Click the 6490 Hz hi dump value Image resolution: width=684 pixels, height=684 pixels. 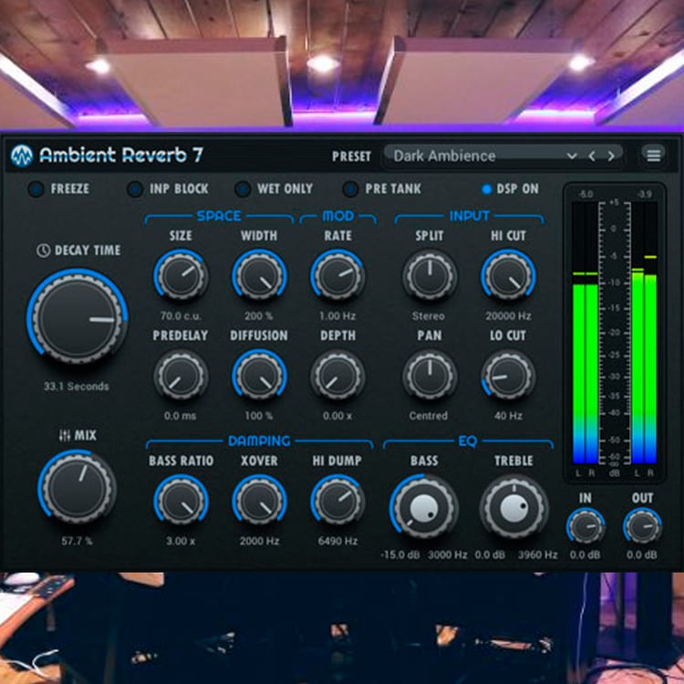pos(337,542)
